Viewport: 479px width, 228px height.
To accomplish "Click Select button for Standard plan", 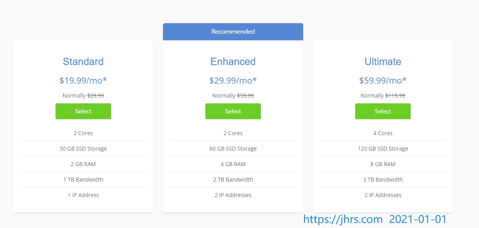I will tap(83, 111).
